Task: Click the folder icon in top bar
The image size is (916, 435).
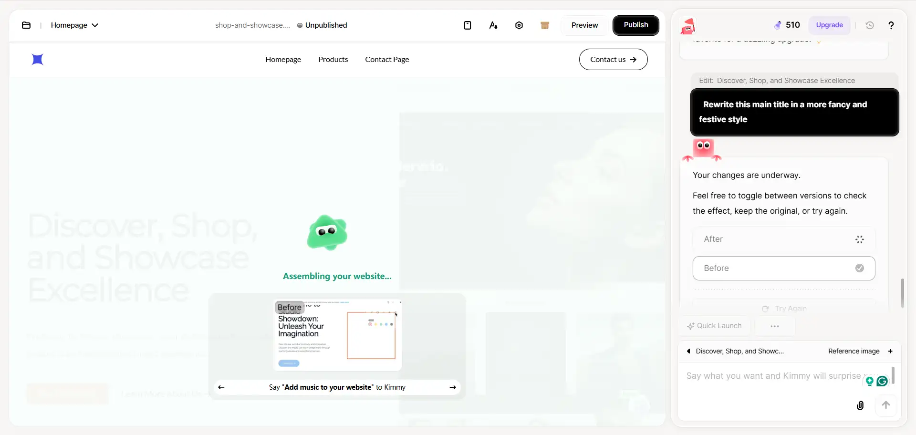Action: click(x=26, y=25)
